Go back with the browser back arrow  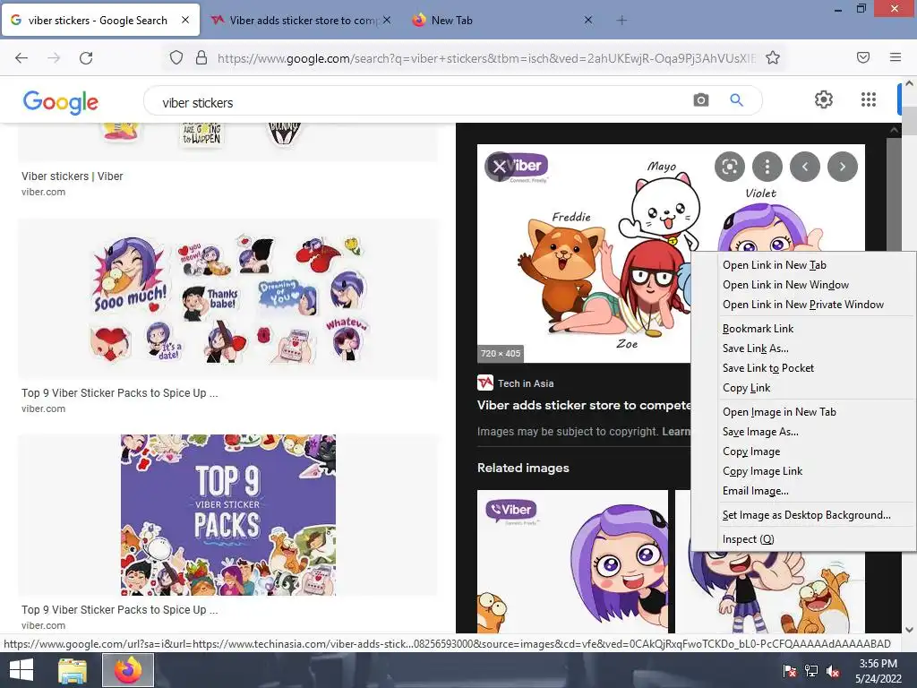pos(21,57)
